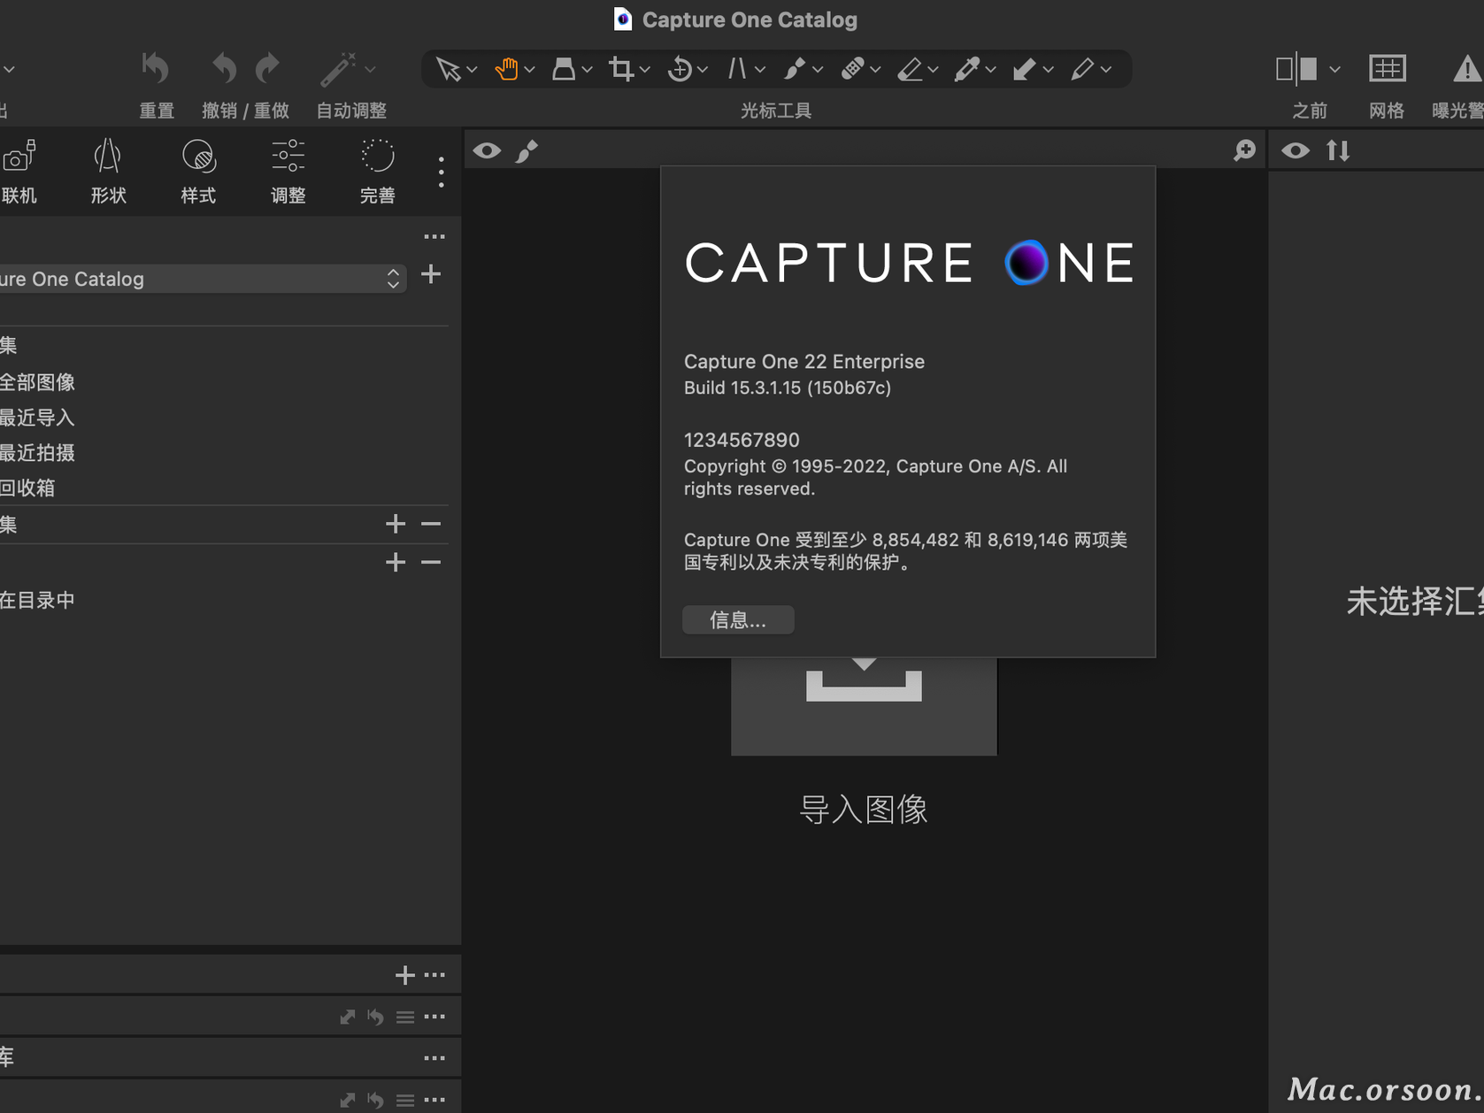1484x1113 pixels.
Task: Expand the selection tool dropdown arrow
Action: point(470,70)
